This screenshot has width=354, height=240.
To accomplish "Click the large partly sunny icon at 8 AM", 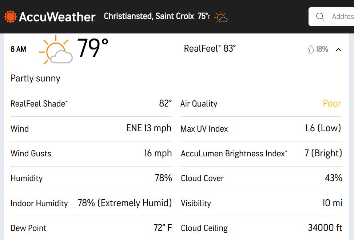I will pyautogui.click(x=56, y=50).
